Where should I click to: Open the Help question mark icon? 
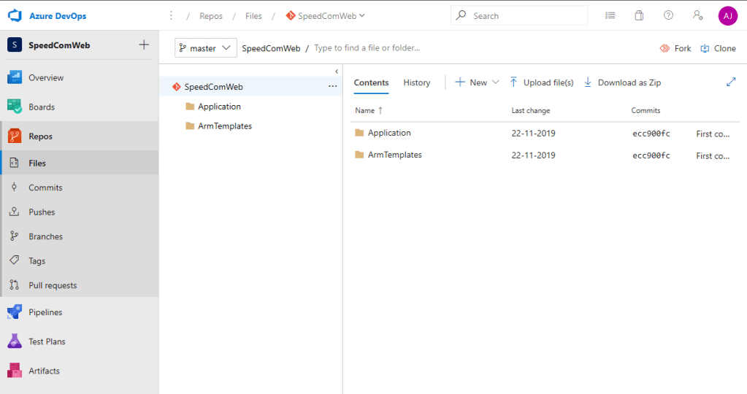click(668, 15)
